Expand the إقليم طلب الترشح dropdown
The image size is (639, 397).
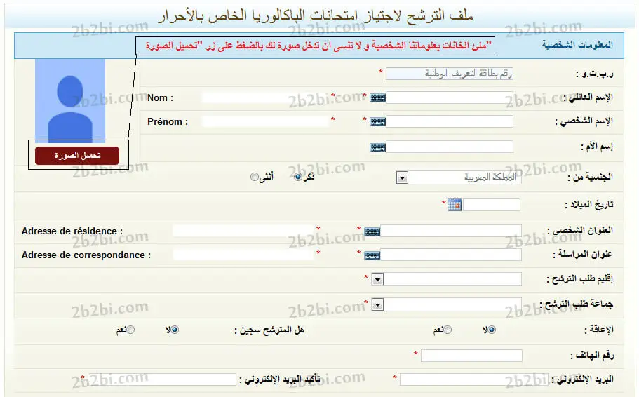pyautogui.click(x=377, y=280)
